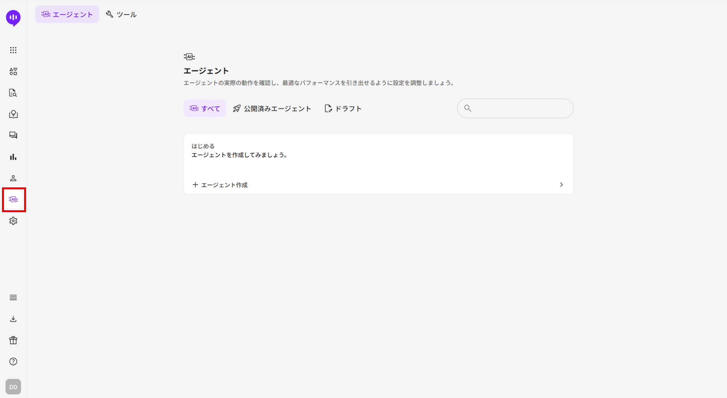Click the hamburger lines icon in sidebar
Image resolution: width=727 pixels, height=398 pixels.
(13, 297)
